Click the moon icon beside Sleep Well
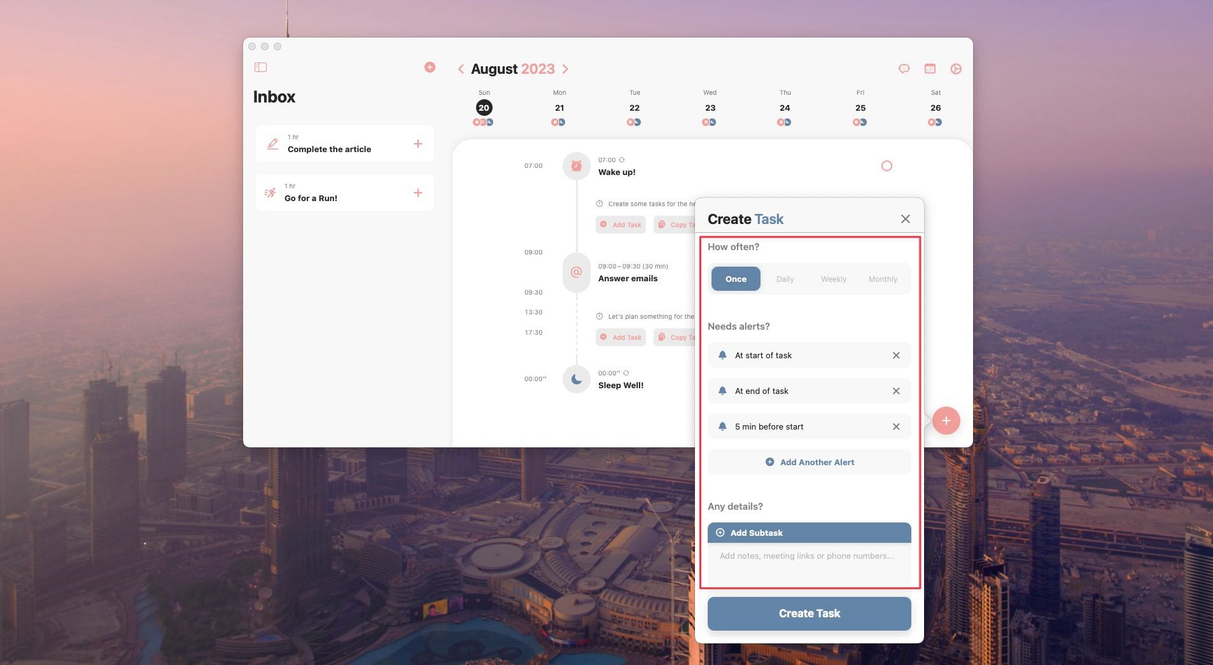Viewport: 1213px width, 665px height. 576,379
